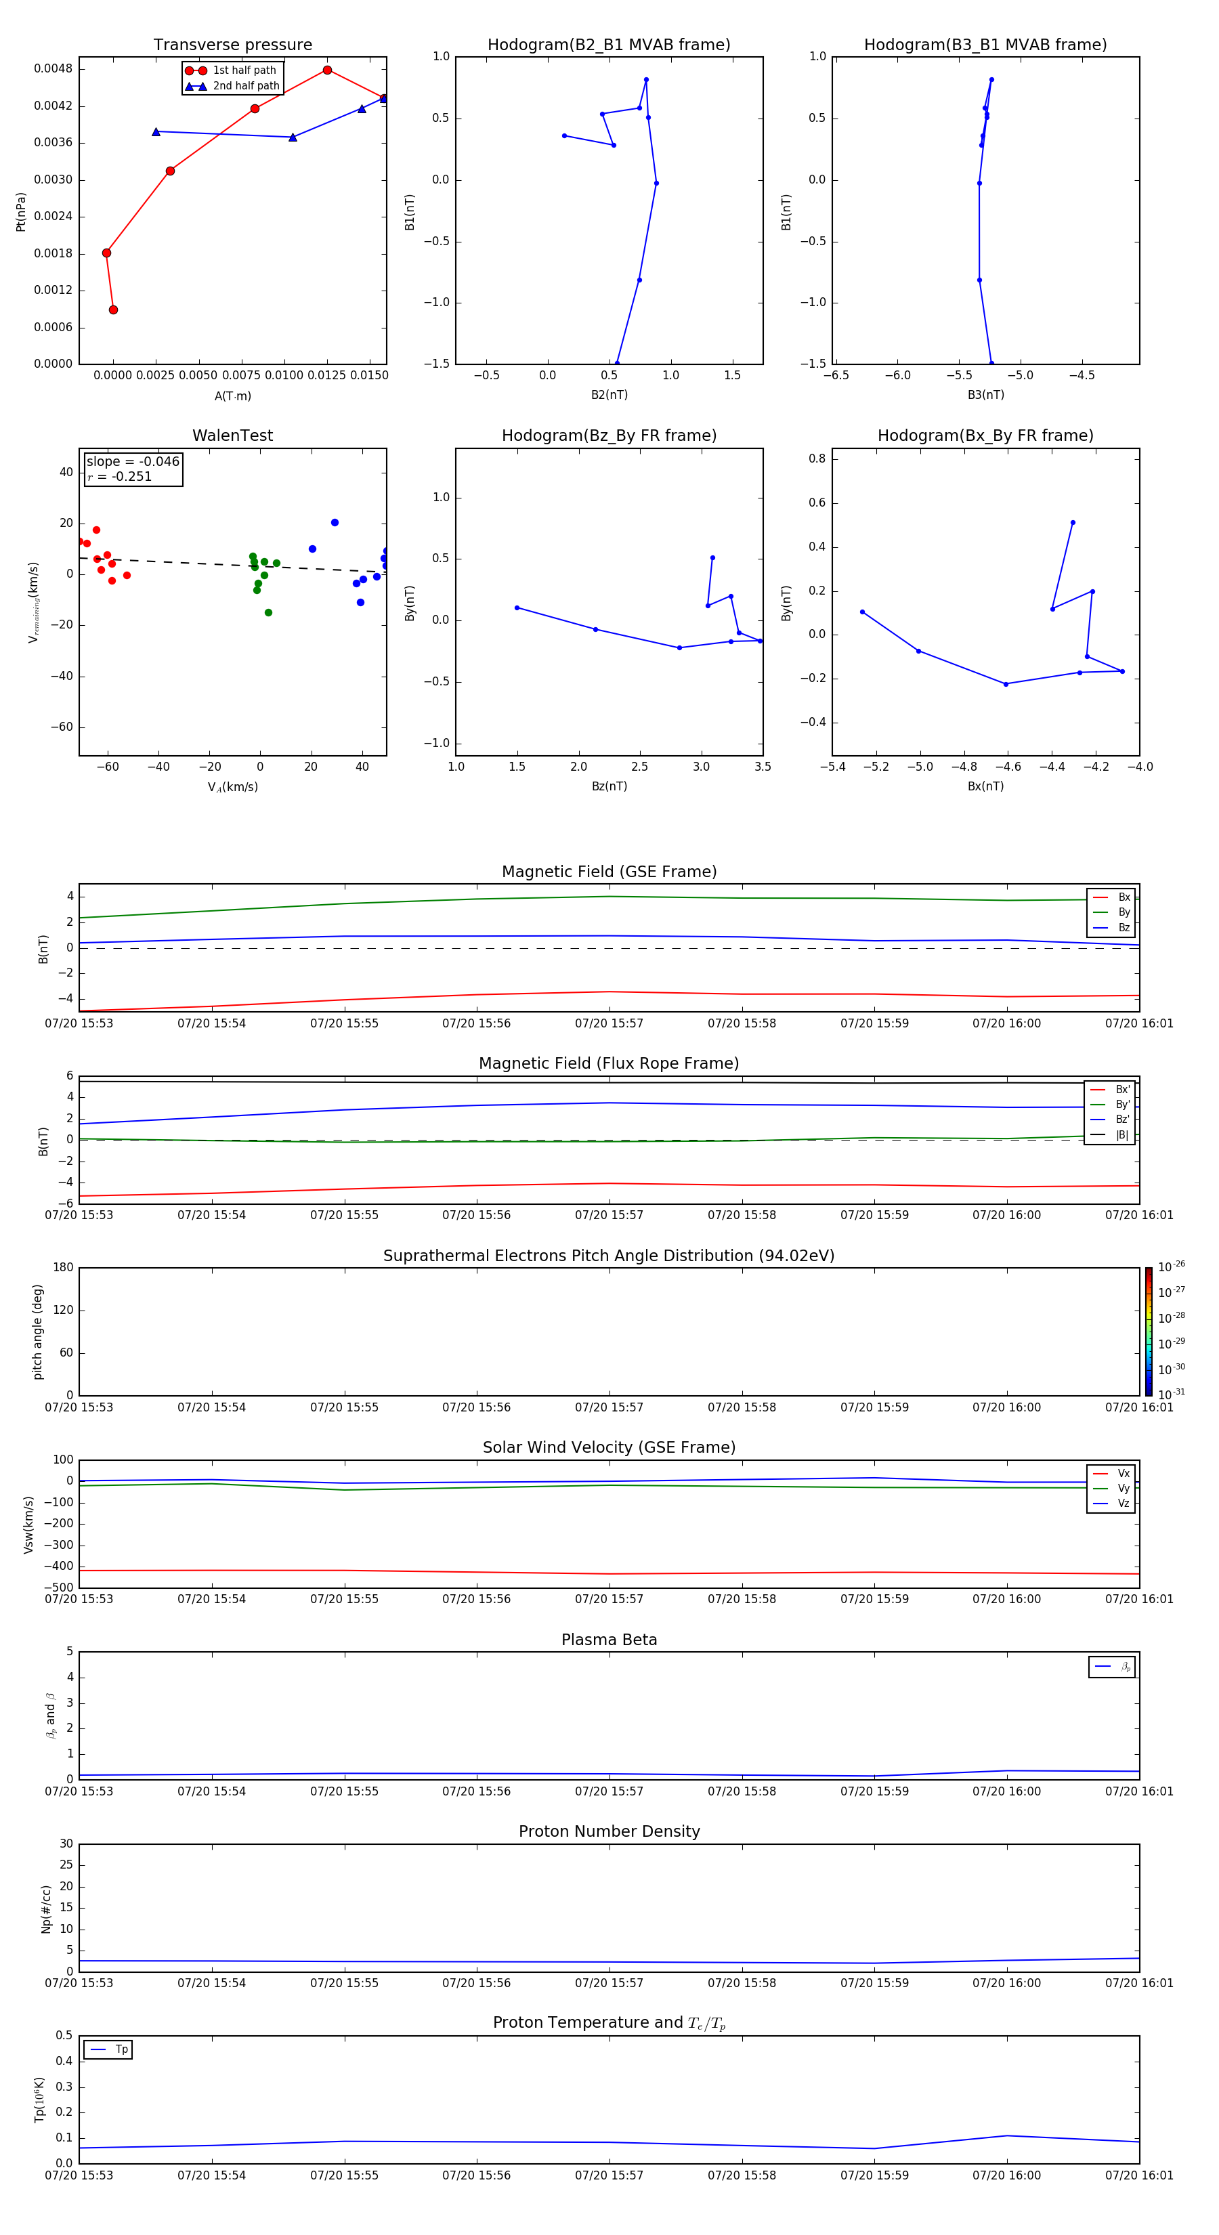Click the "WalenTest" plot title
The height and width of the screenshot is (2235, 1219).
232,435
